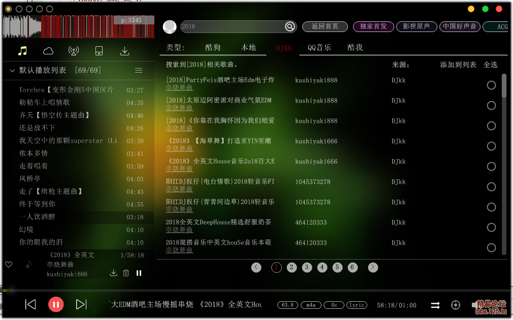Go to results page 2
Viewport: 513px width, 320px height.
point(291,267)
